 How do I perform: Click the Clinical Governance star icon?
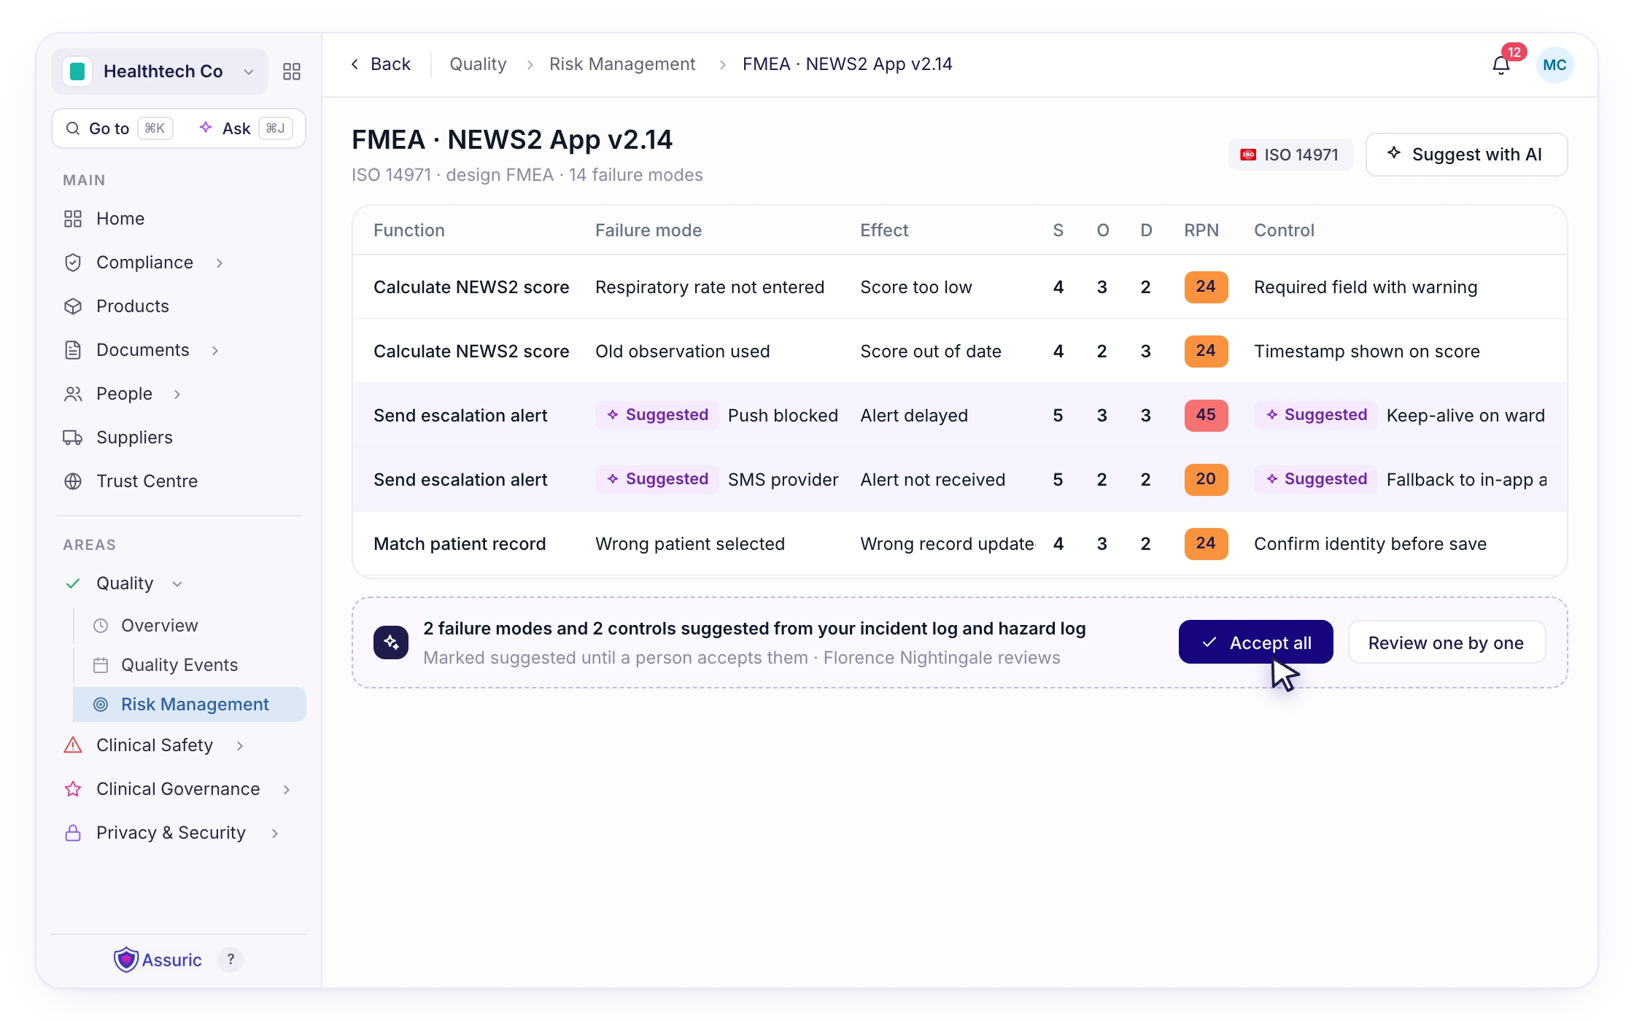[x=73, y=789]
